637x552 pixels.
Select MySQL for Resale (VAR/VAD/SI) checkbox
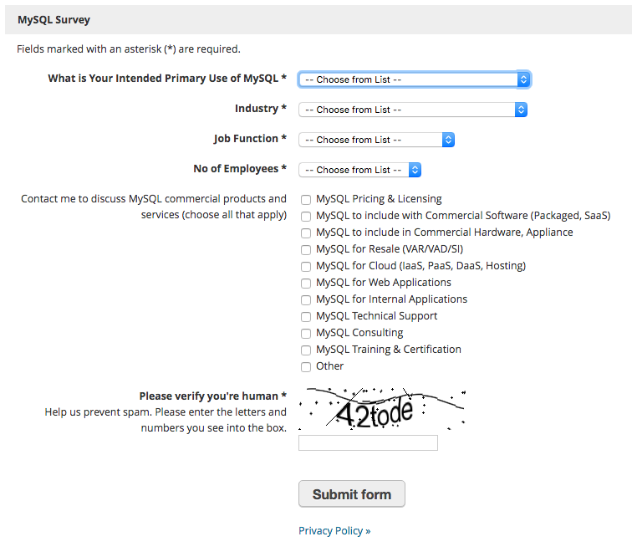click(x=306, y=250)
